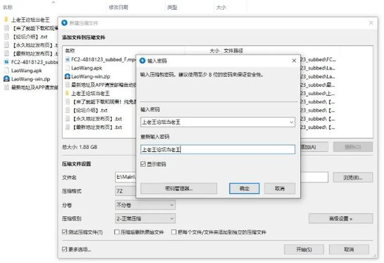Image resolution: width=384 pixels, height=263 pixels.
Task: Open the 分卷 dropdown showing 不分卷
Action: tap(145, 205)
